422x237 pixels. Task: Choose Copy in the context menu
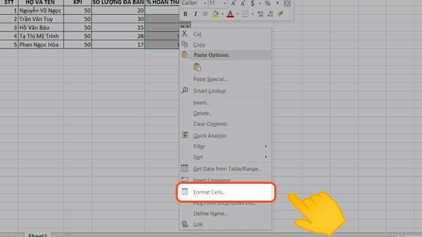point(199,45)
